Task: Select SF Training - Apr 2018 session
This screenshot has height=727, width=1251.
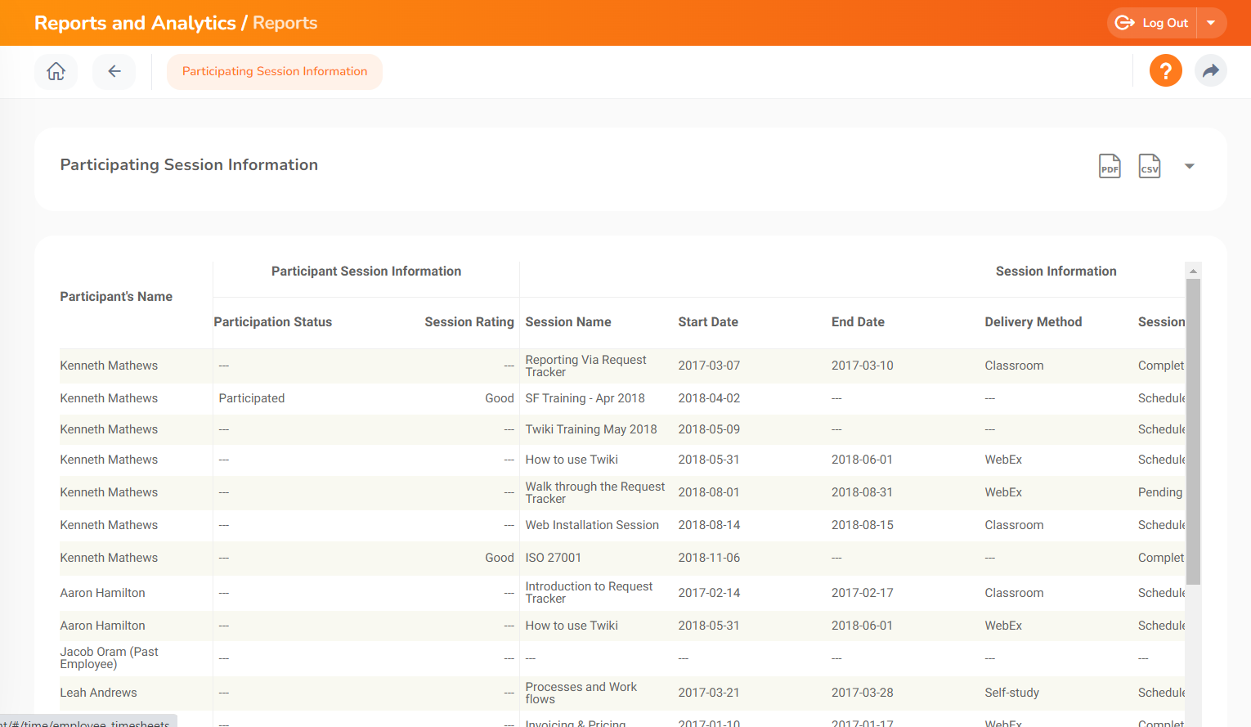Action: (585, 398)
